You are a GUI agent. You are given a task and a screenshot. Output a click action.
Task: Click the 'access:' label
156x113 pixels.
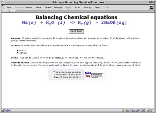coord(15,46)
